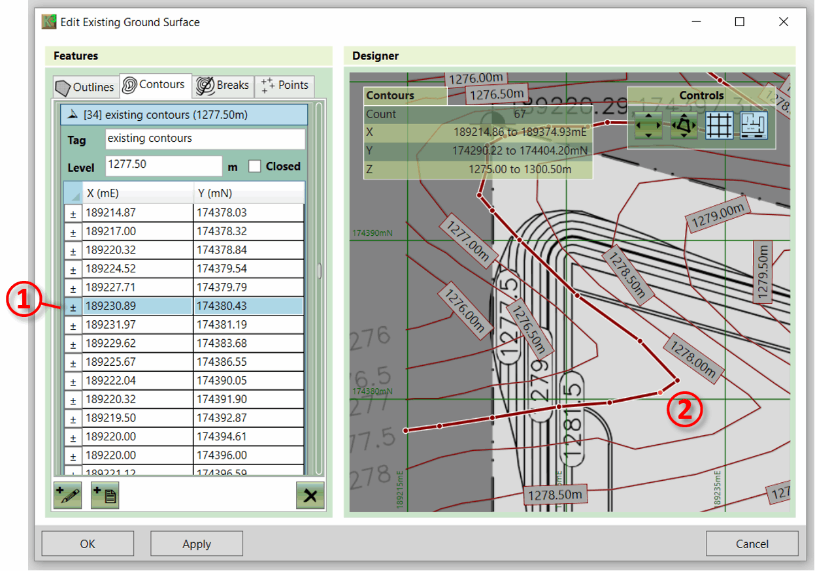Click the ± button beside Y 174396.00
Screen dimensions: 815x571
[x=73, y=455]
